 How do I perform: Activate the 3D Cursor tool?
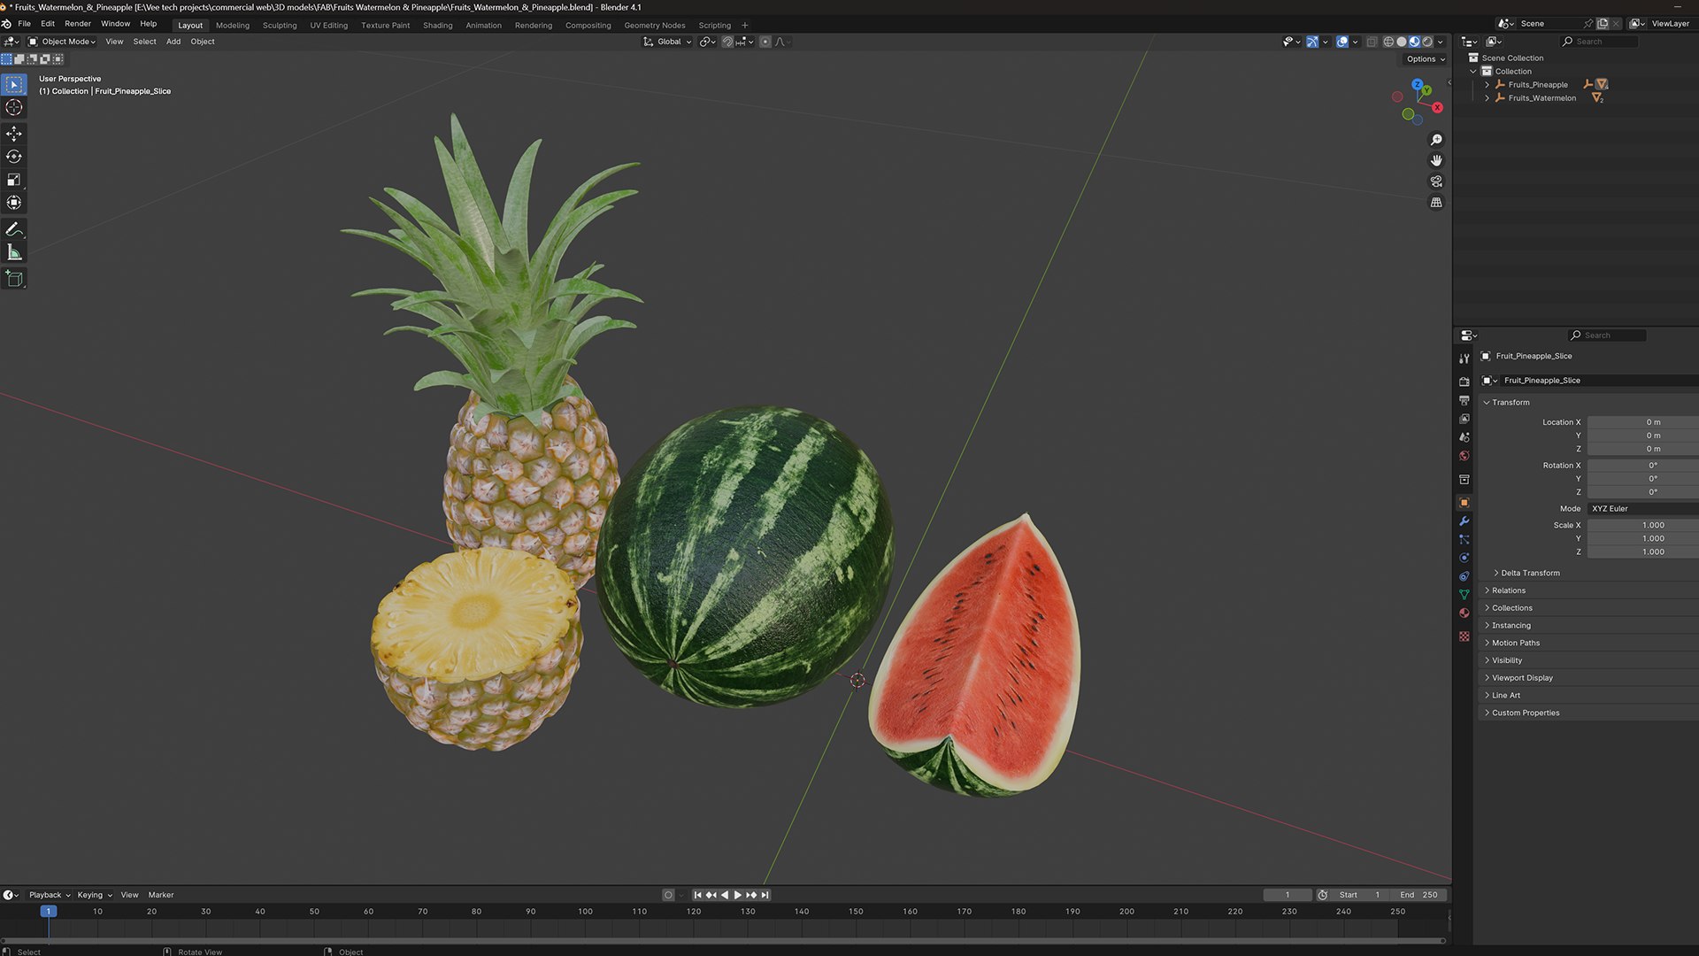14,107
